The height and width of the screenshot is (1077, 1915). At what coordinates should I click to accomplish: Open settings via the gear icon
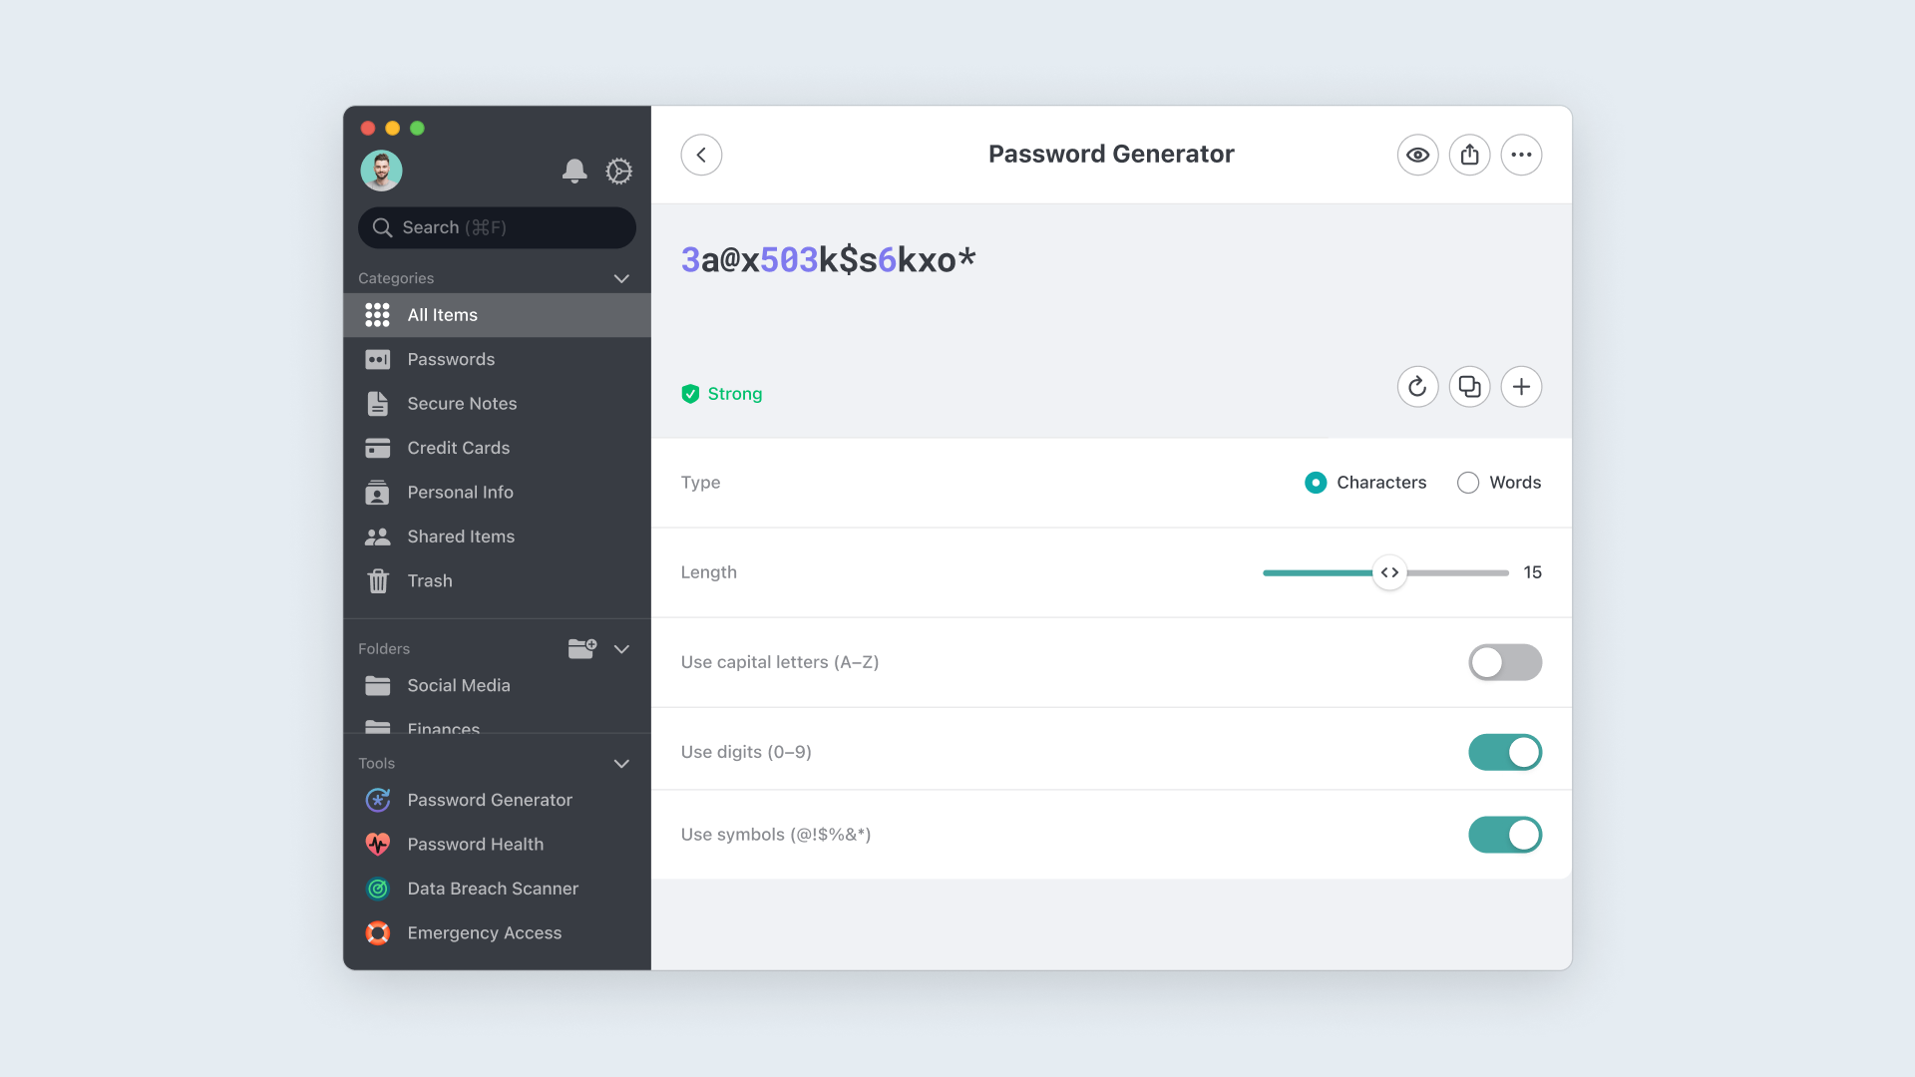click(619, 171)
